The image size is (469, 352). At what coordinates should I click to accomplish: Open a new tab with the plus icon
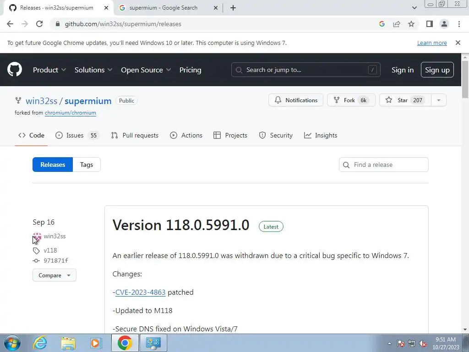(x=233, y=8)
